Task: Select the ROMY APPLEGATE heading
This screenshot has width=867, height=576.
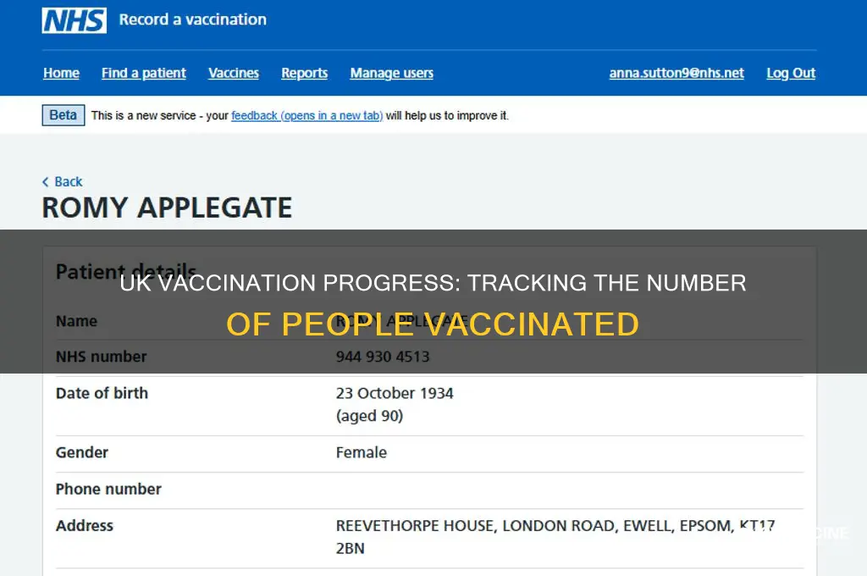Action: pos(167,208)
